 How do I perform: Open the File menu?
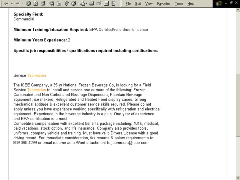click(128, 3)
